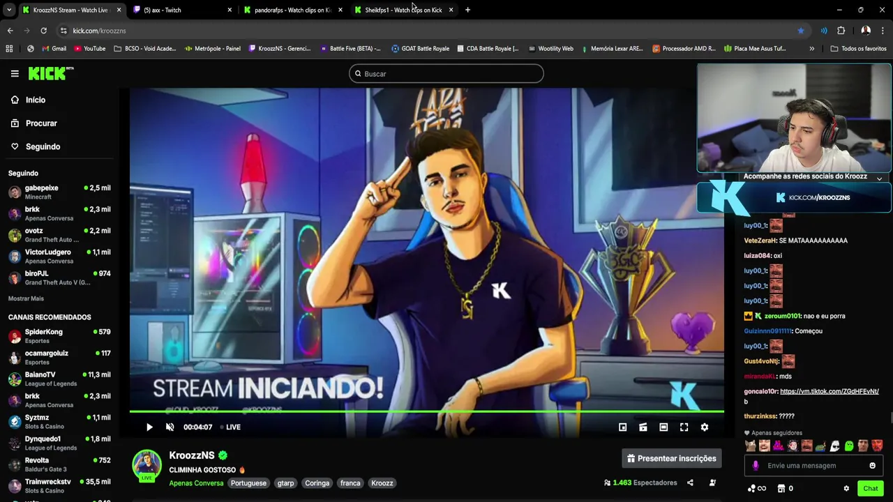Click KroozzNS streamer avatar
The height and width of the screenshot is (502, 893).
pyautogui.click(x=147, y=465)
